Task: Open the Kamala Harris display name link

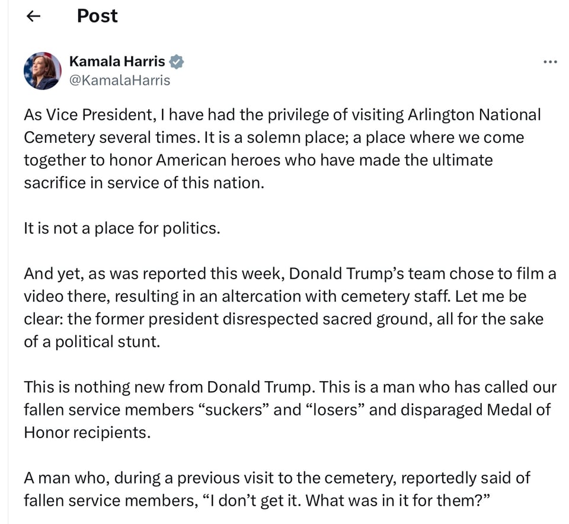Action: pos(117,61)
